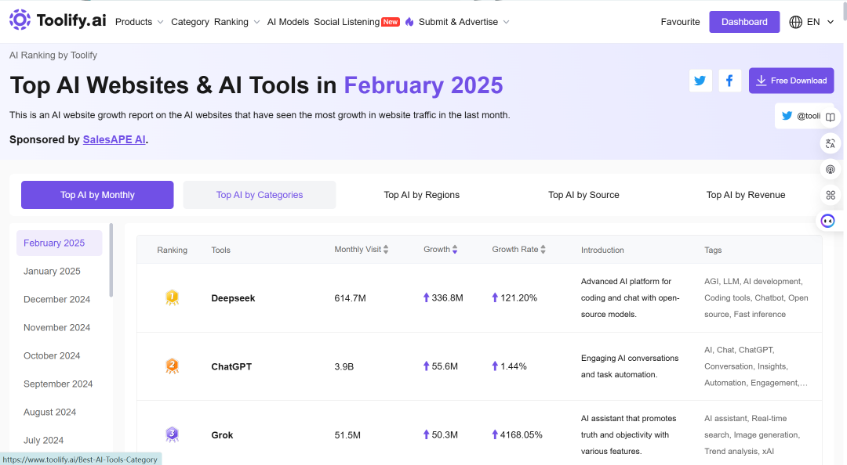847x465 pixels.
Task: Open the ChatGPT tool link
Action: point(231,366)
